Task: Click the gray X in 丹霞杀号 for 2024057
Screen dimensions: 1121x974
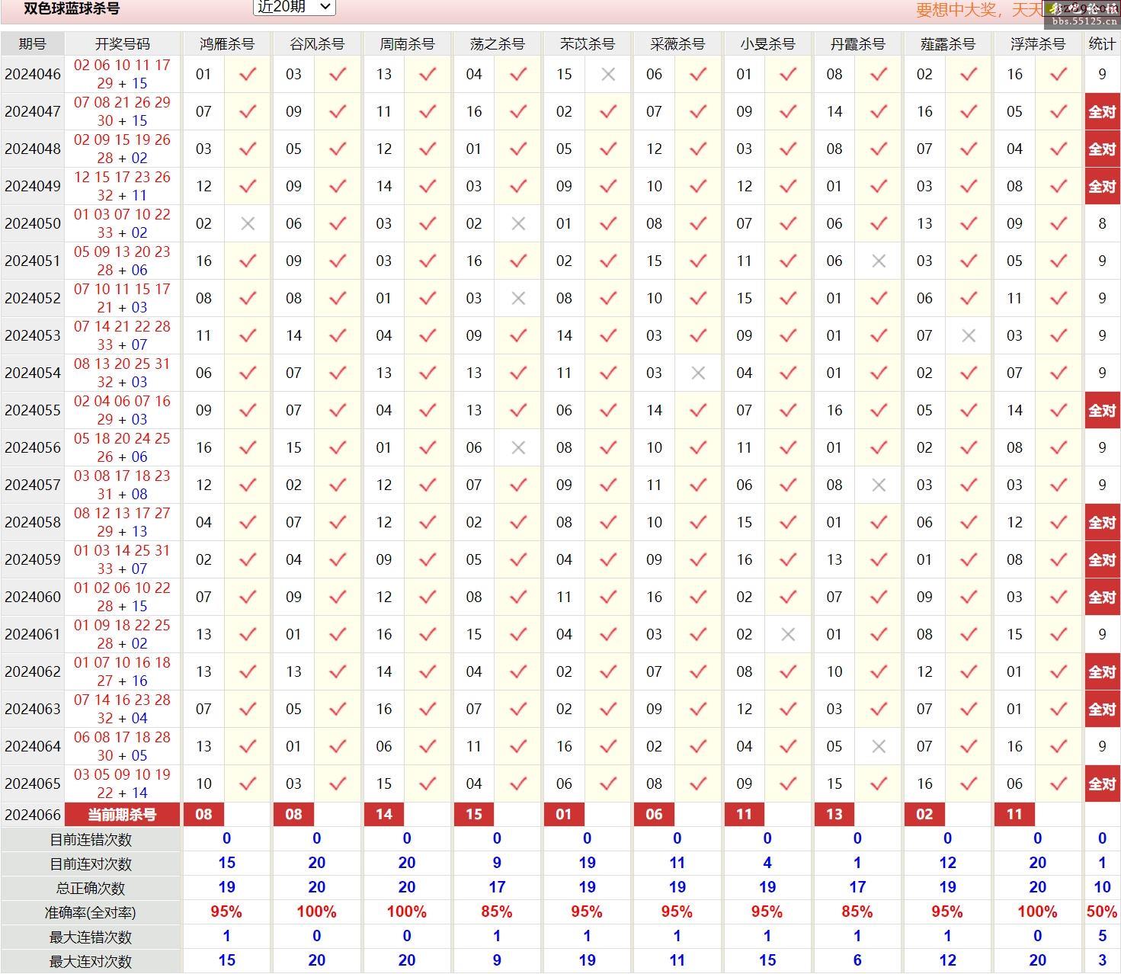Action: click(x=879, y=485)
